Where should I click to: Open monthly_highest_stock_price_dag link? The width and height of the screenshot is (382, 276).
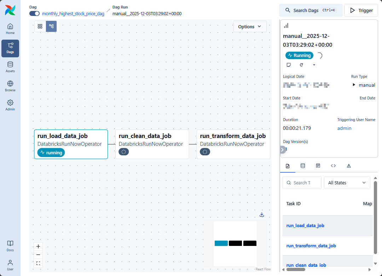point(73,13)
